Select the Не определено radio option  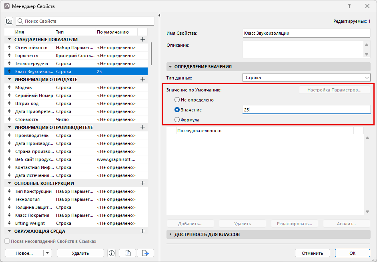tap(177, 99)
